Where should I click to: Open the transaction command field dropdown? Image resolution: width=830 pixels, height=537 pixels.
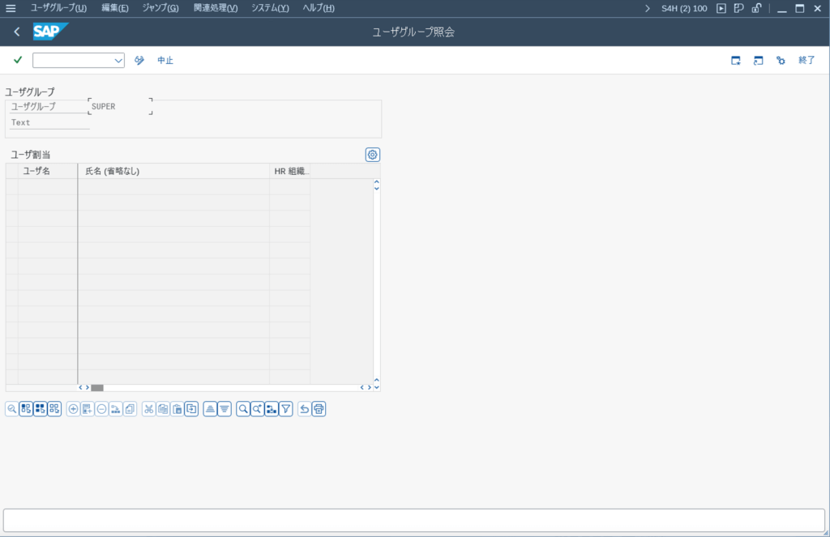(118, 60)
